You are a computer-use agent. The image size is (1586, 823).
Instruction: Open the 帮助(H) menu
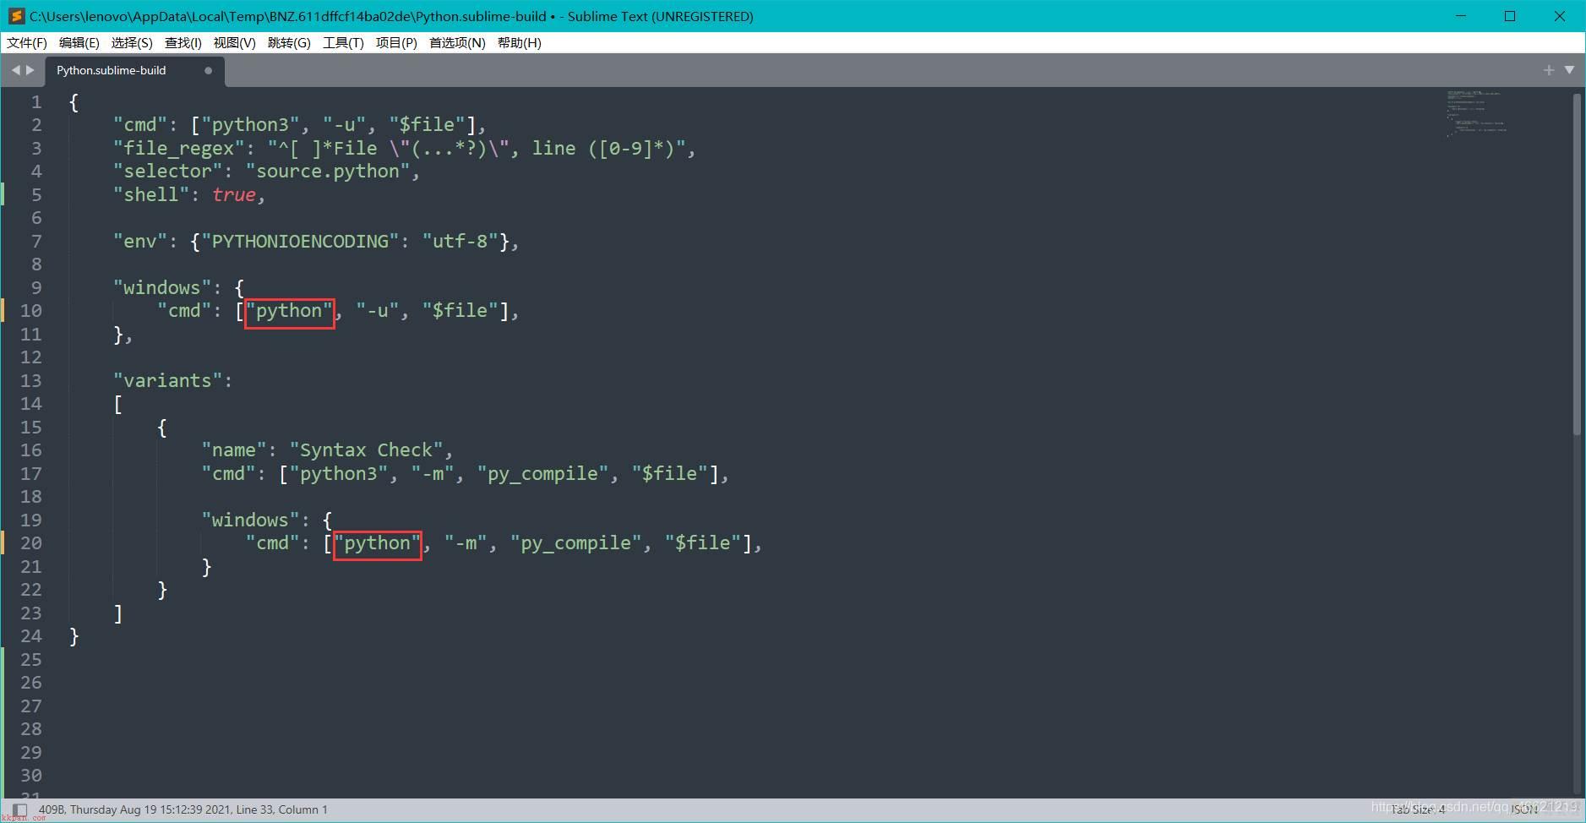coord(519,42)
